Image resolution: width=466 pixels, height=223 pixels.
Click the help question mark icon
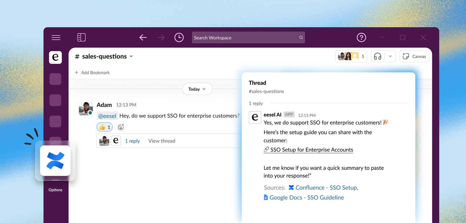[x=361, y=37]
